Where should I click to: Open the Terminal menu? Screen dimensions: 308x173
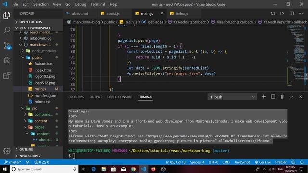[98, 4]
